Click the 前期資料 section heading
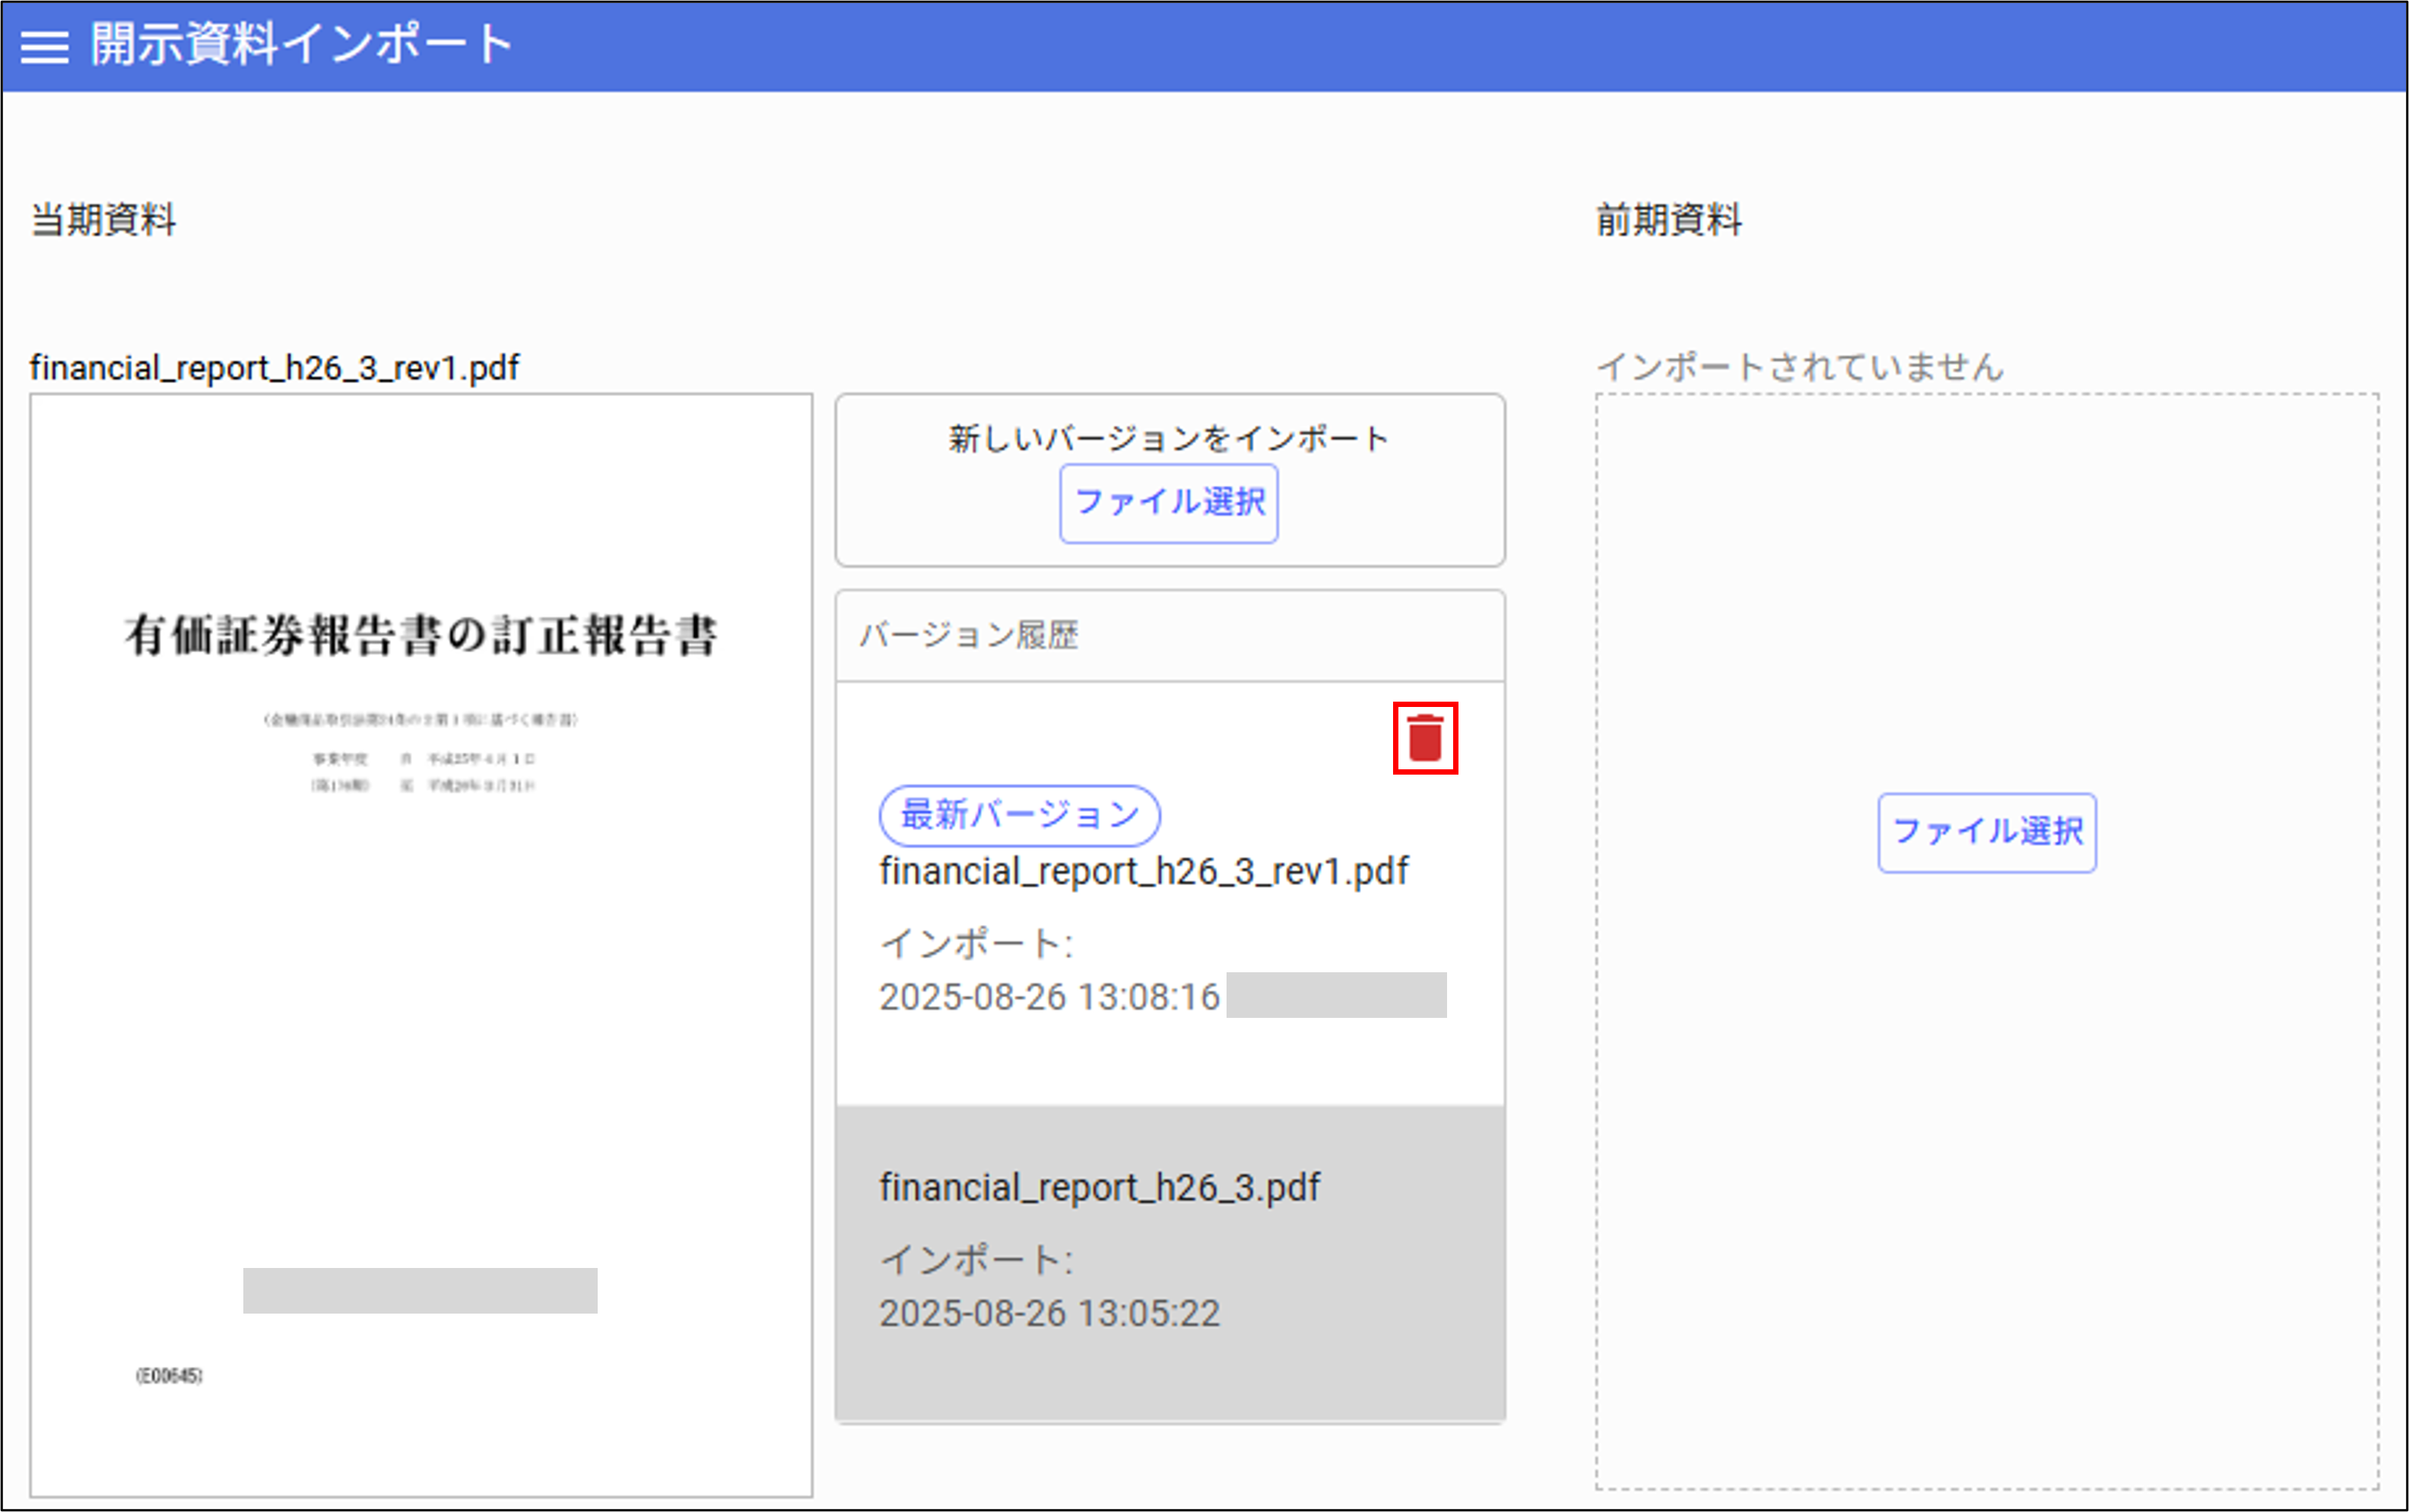The width and height of the screenshot is (2409, 1512). pos(1667,220)
